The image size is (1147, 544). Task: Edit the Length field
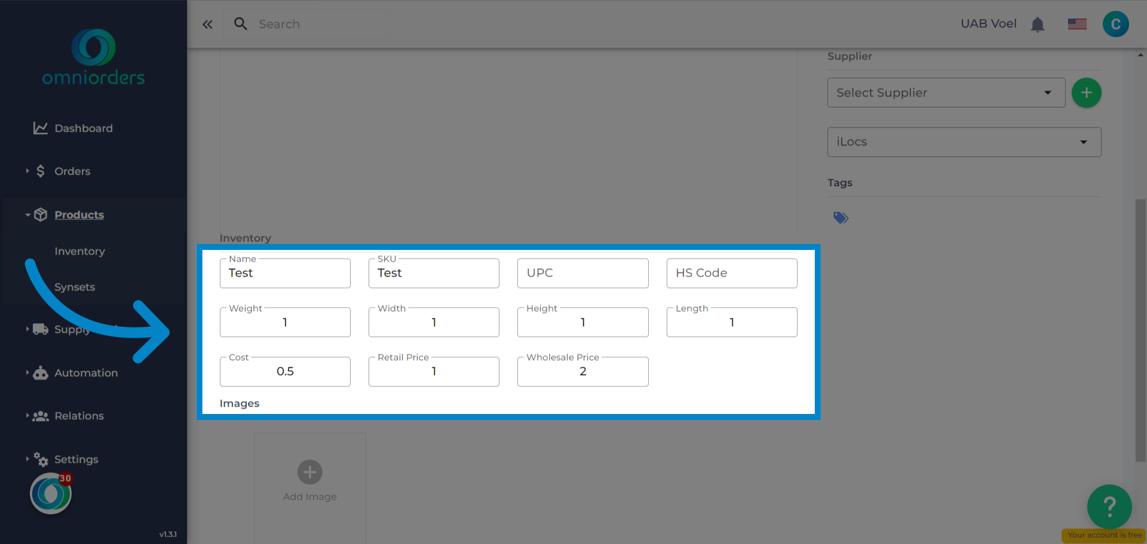point(732,322)
